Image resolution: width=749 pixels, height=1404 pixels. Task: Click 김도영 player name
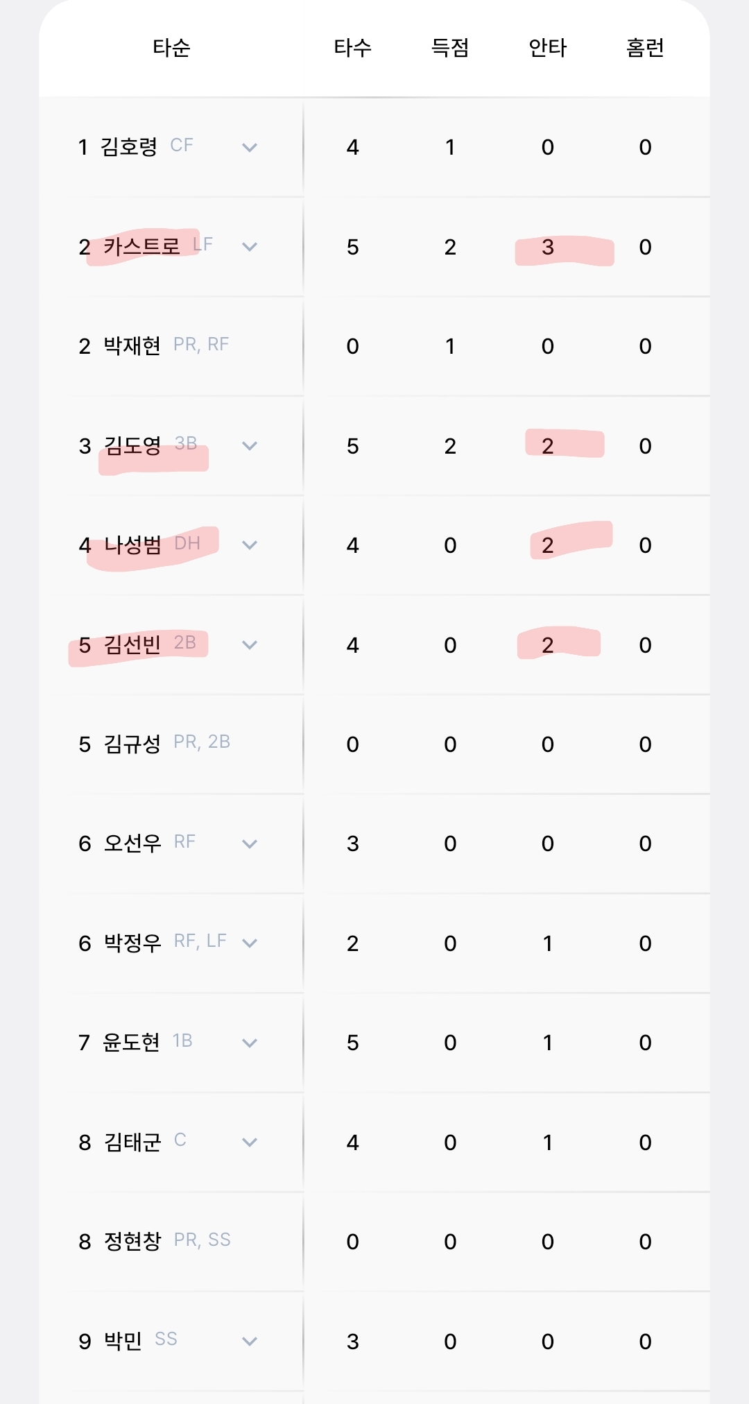coord(132,446)
